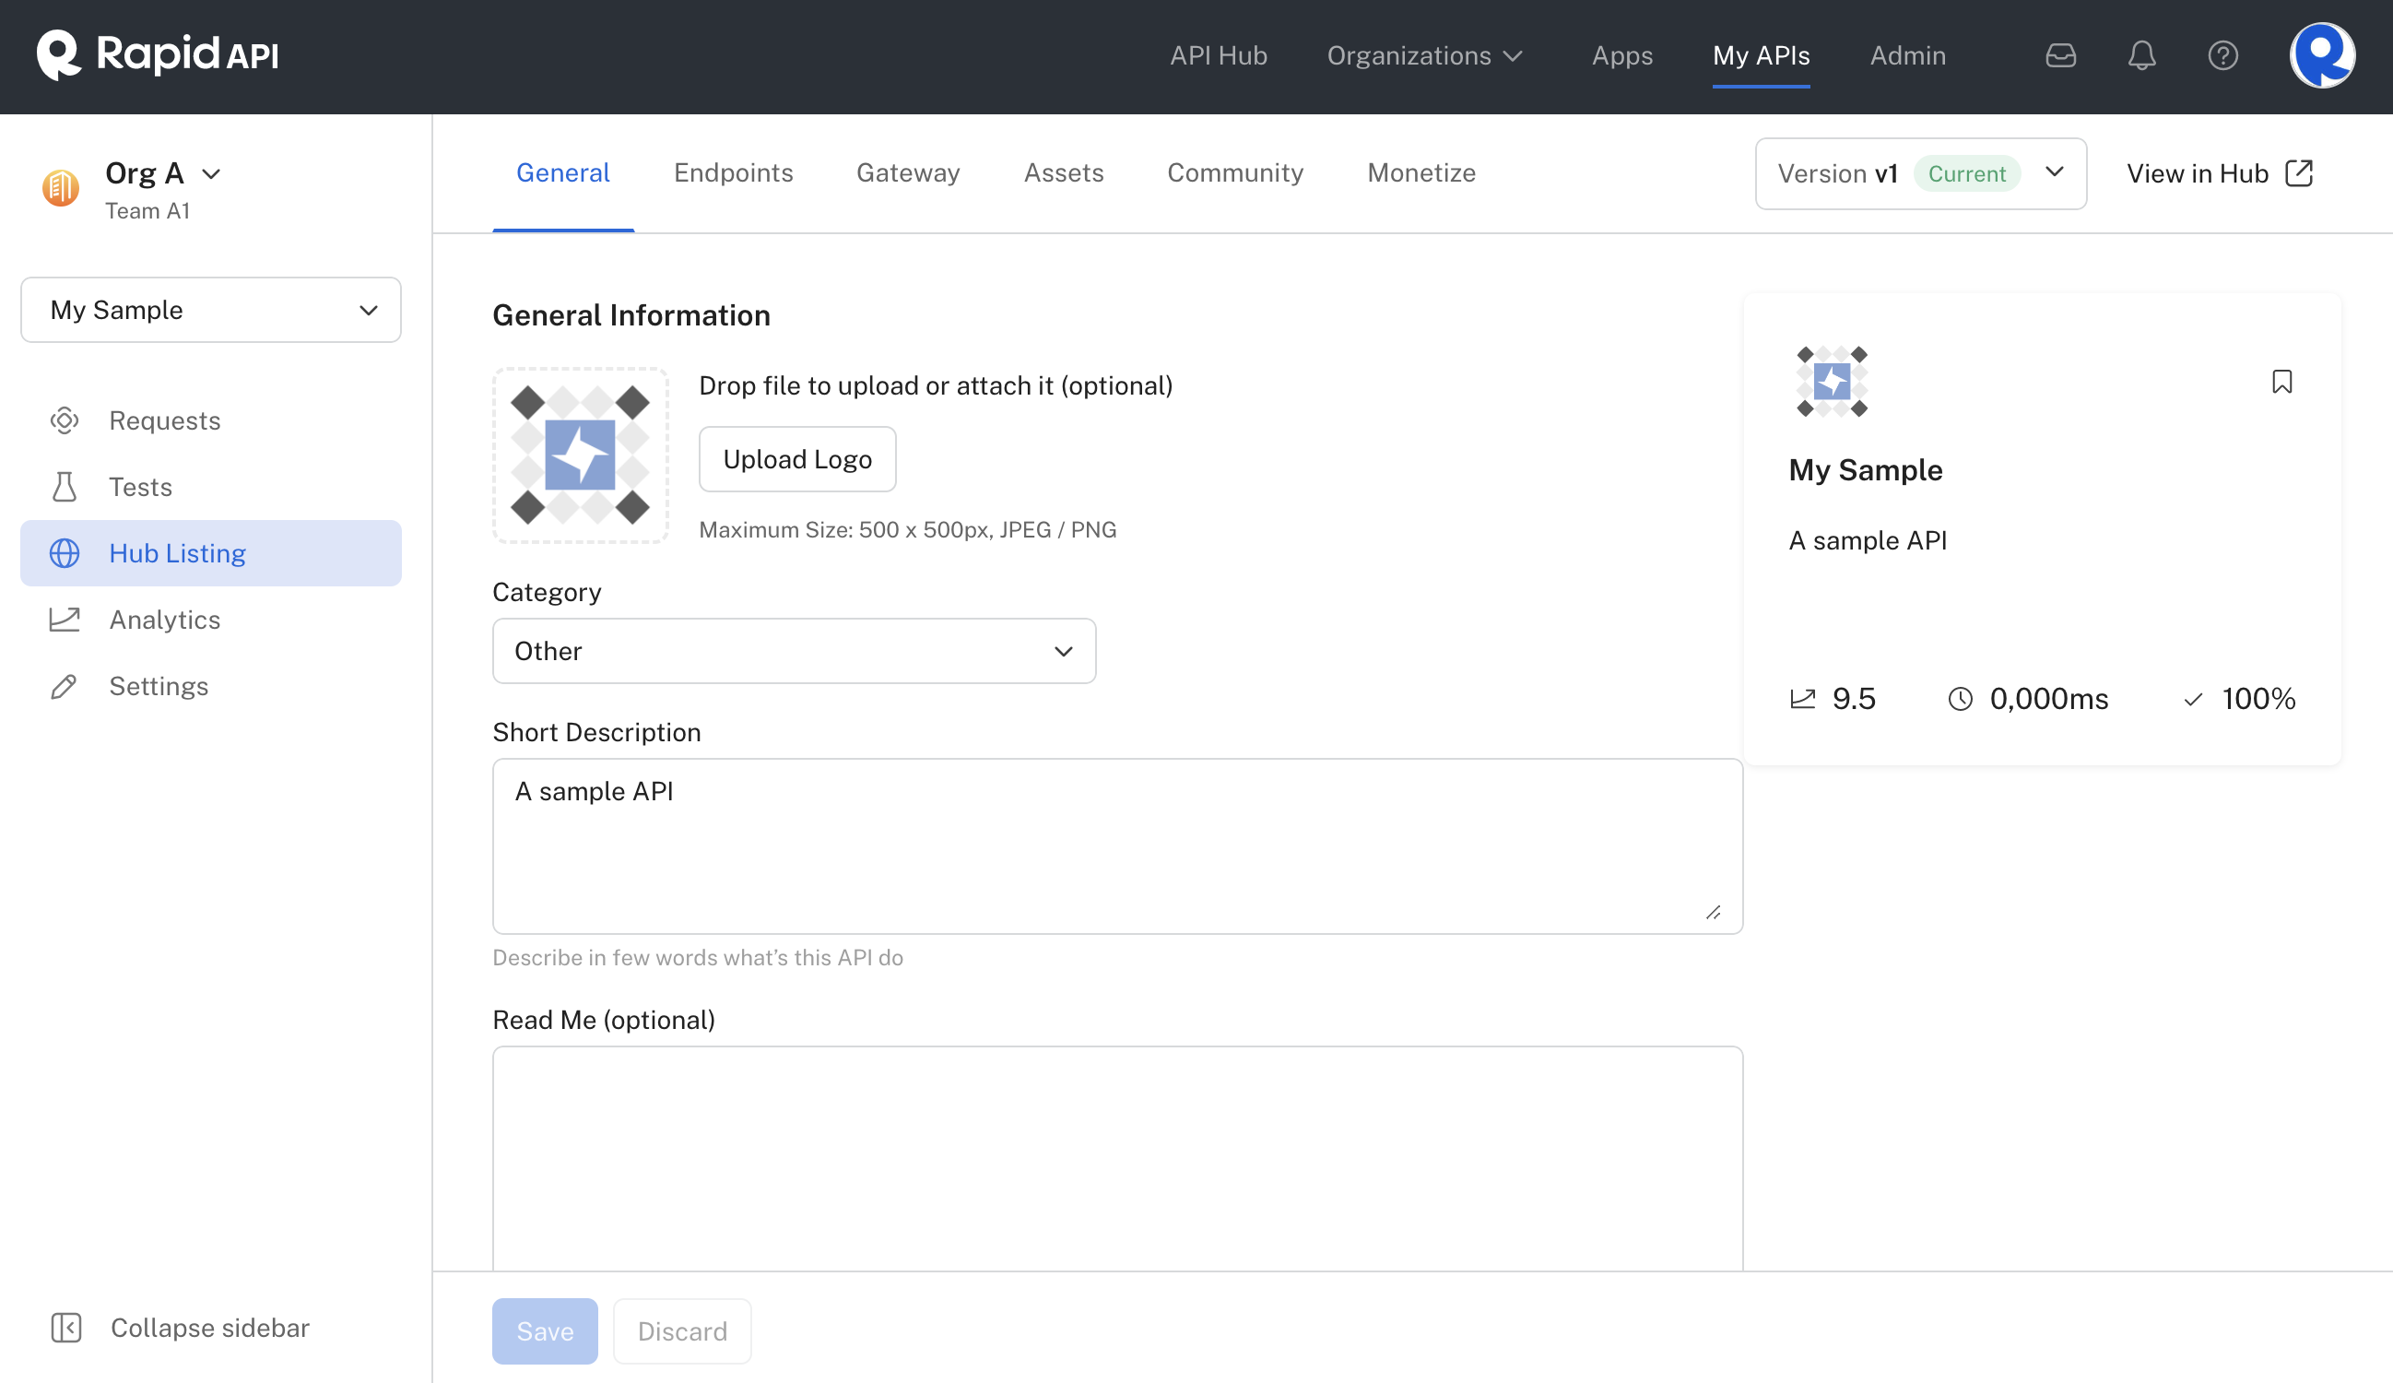Viewport: 2393px width, 1383px height.
Task: Switch to the Monetize tab
Action: tap(1420, 173)
